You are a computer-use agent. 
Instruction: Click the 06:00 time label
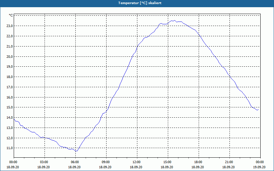pyautogui.click(x=74, y=162)
